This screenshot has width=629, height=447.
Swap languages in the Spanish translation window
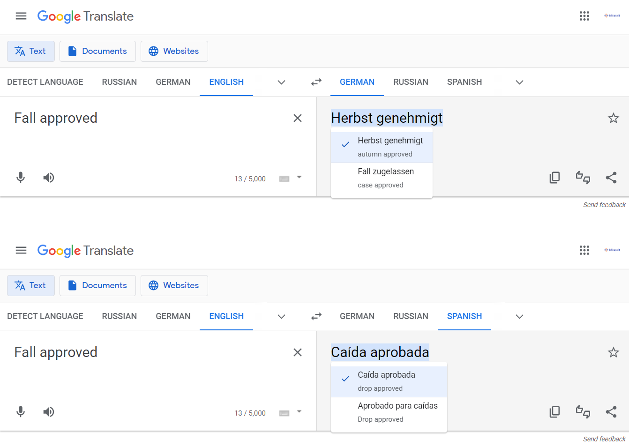(x=316, y=316)
